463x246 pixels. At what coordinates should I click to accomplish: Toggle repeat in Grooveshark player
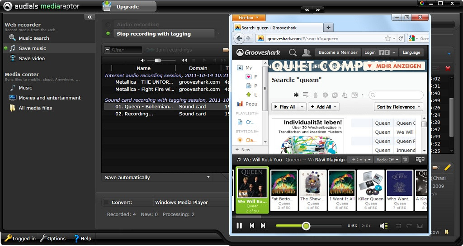click(409, 226)
